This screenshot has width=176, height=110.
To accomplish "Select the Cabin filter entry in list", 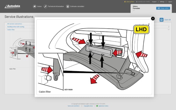I will coord(11,30).
